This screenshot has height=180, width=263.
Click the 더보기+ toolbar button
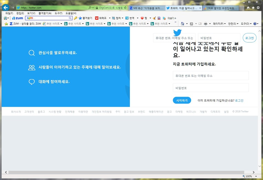pos(172,18)
